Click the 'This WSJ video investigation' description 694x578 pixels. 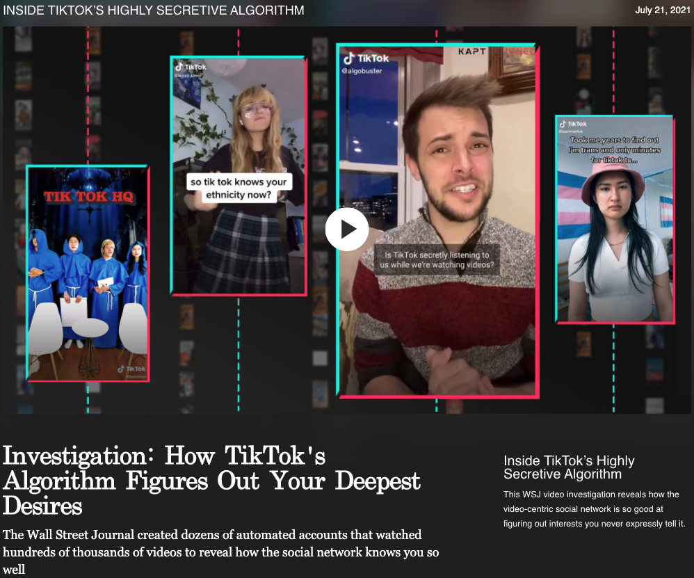coord(595,508)
